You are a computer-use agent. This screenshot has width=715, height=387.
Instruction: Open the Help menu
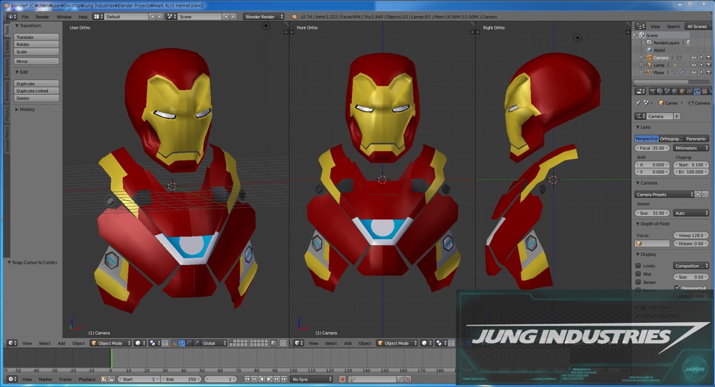(83, 17)
